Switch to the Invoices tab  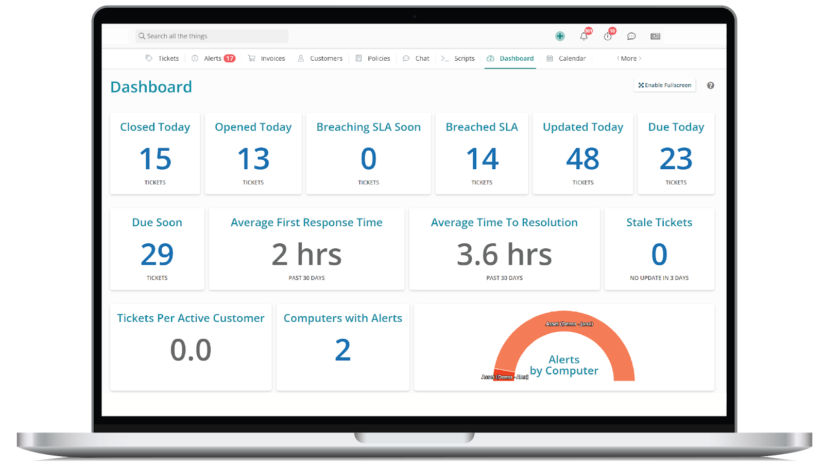[267, 59]
